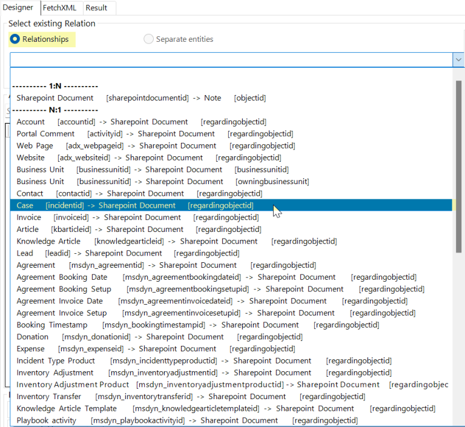The width and height of the screenshot is (465, 427).
Task: Select Business Unit owningbusinessunit row
Action: tap(231, 182)
